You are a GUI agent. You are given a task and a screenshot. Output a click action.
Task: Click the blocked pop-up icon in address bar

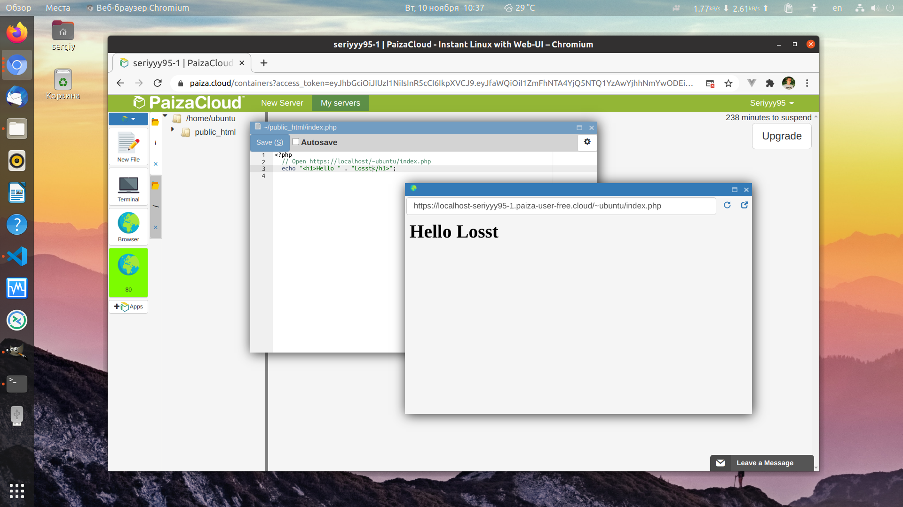click(710, 84)
